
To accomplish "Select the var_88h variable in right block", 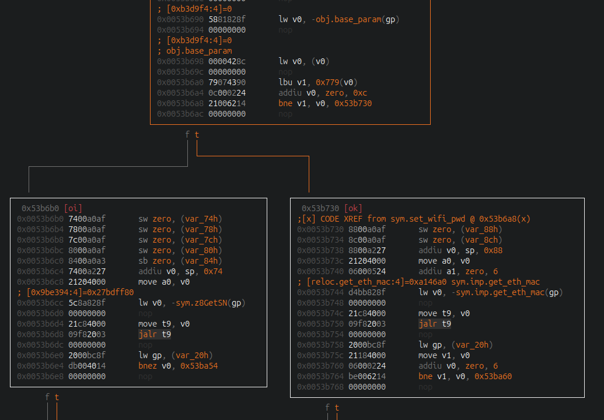I will click(481, 229).
